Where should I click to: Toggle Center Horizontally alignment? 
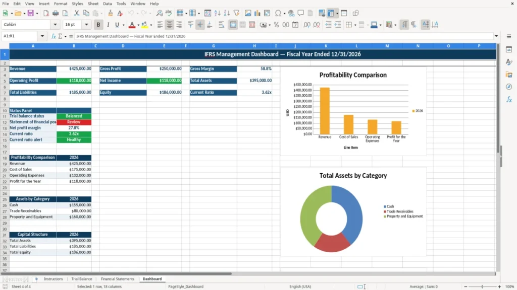coord(170,25)
